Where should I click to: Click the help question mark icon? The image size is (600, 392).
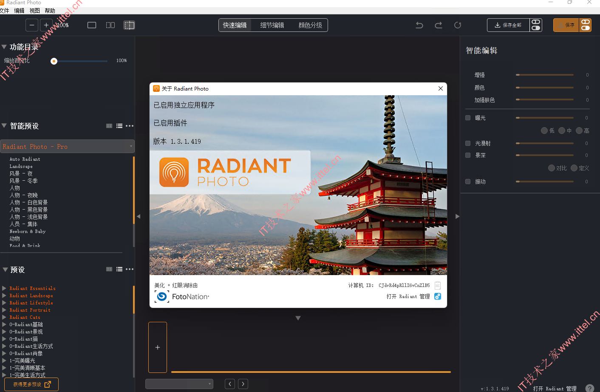[590, 388]
